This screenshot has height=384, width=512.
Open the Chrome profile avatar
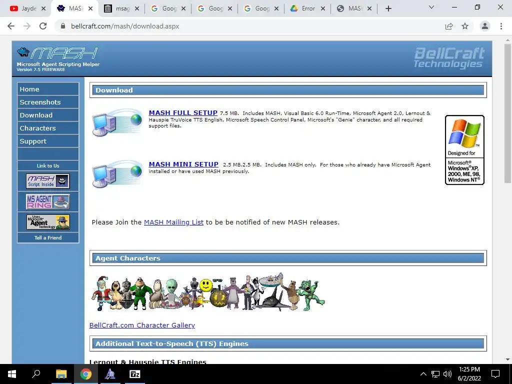(485, 26)
